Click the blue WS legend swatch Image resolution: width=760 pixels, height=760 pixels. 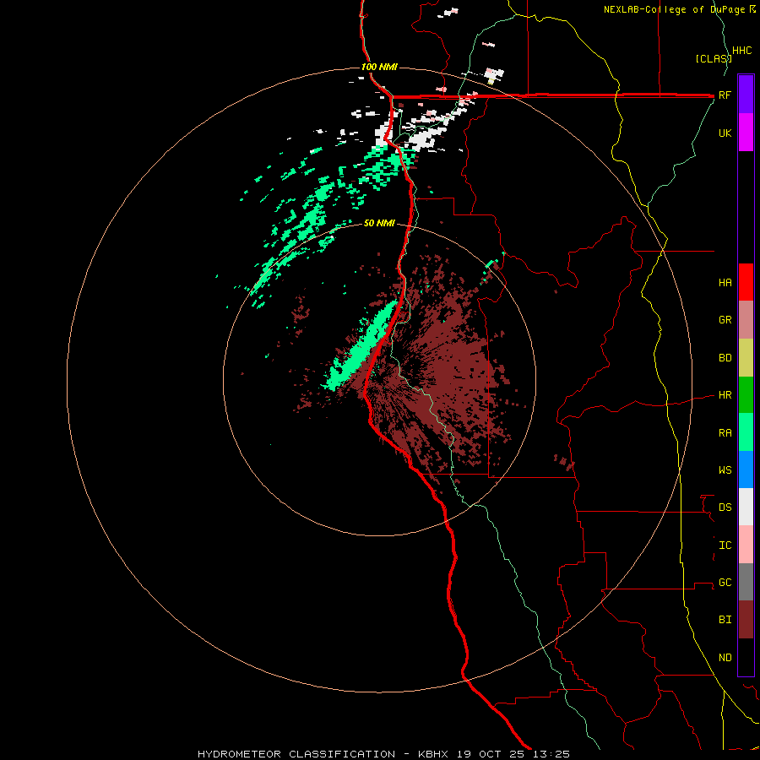(x=746, y=470)
